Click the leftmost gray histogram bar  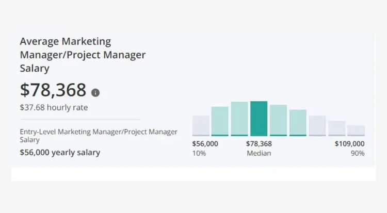pos(201,126)
